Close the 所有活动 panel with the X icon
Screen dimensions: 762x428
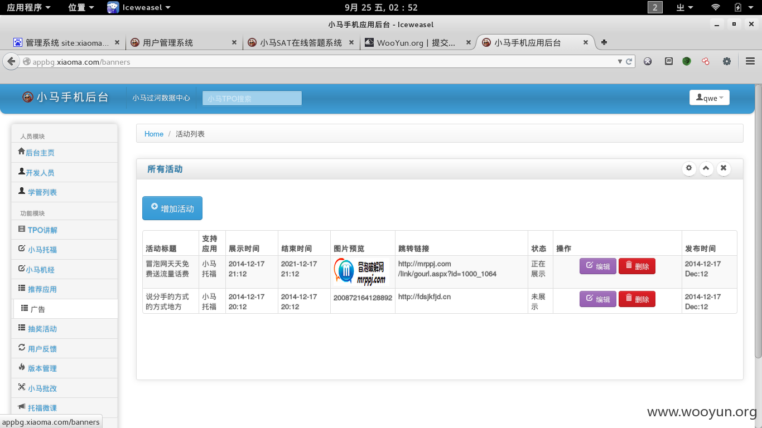tap(724, 168)
